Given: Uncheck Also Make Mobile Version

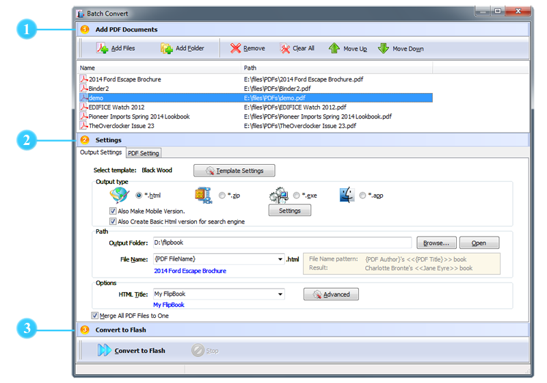Looking at the screenshot, I should click(113, 211).
